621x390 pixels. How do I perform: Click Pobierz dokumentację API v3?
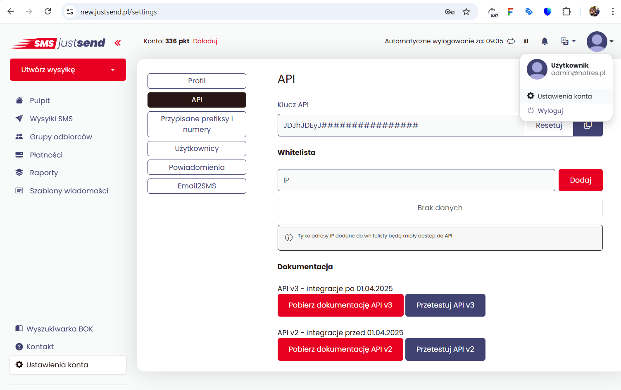(x=340, y=305)
